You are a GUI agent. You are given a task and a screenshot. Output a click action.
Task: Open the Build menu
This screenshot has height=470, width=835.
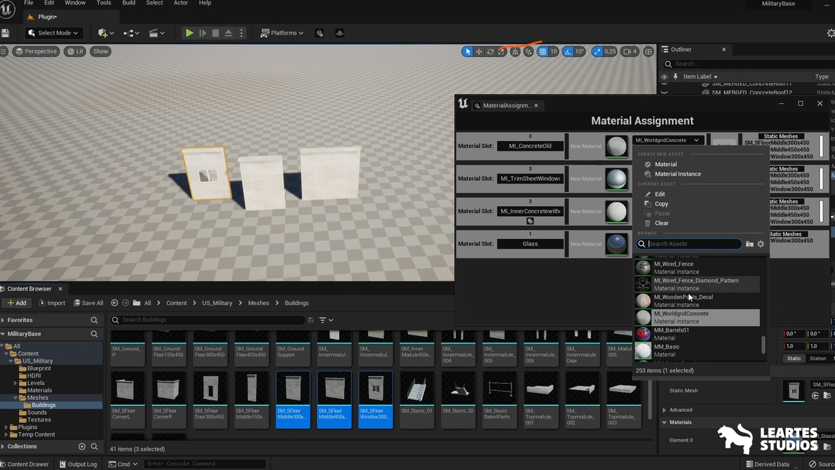pyautogui.click(x=129, y=3)
